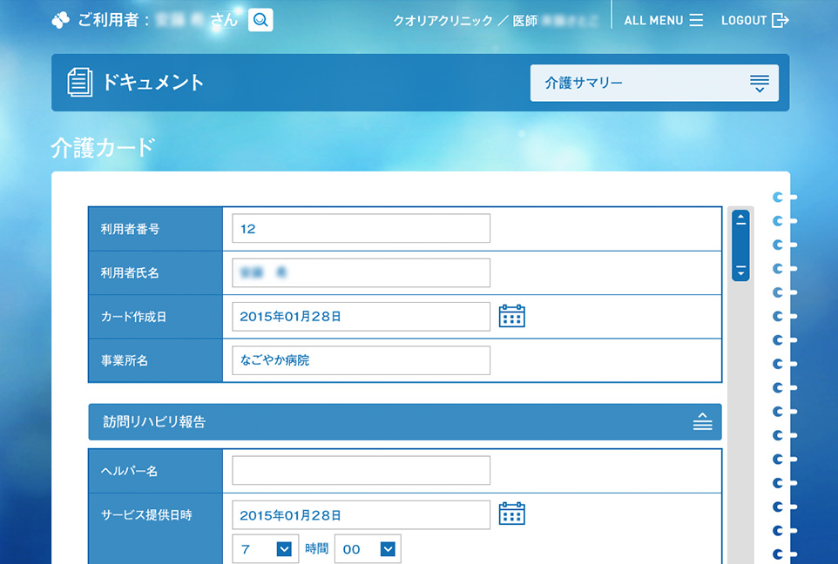Click the 利用者氏名 input field
The image size is (838, 564).
click(361, 272)
